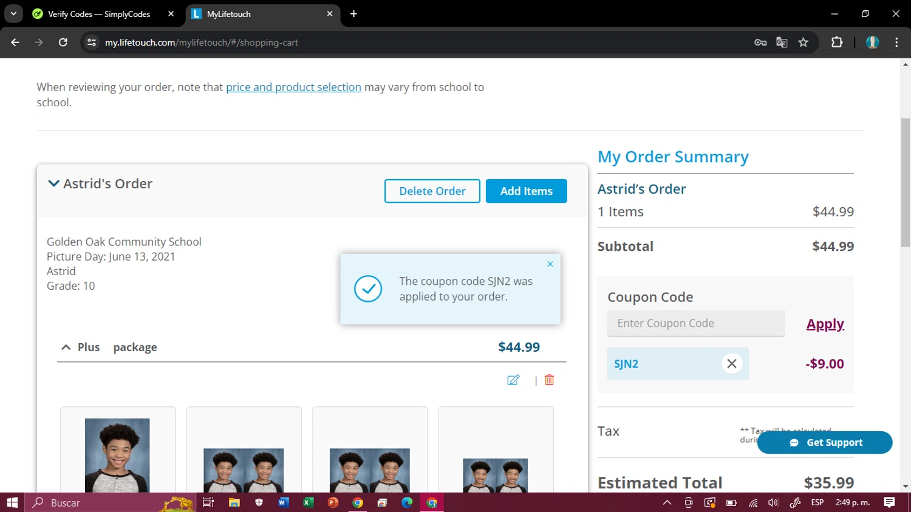Click the -$9.00 discount value
The width and height of the screenshot is (911, 512).
coord(825,364)
